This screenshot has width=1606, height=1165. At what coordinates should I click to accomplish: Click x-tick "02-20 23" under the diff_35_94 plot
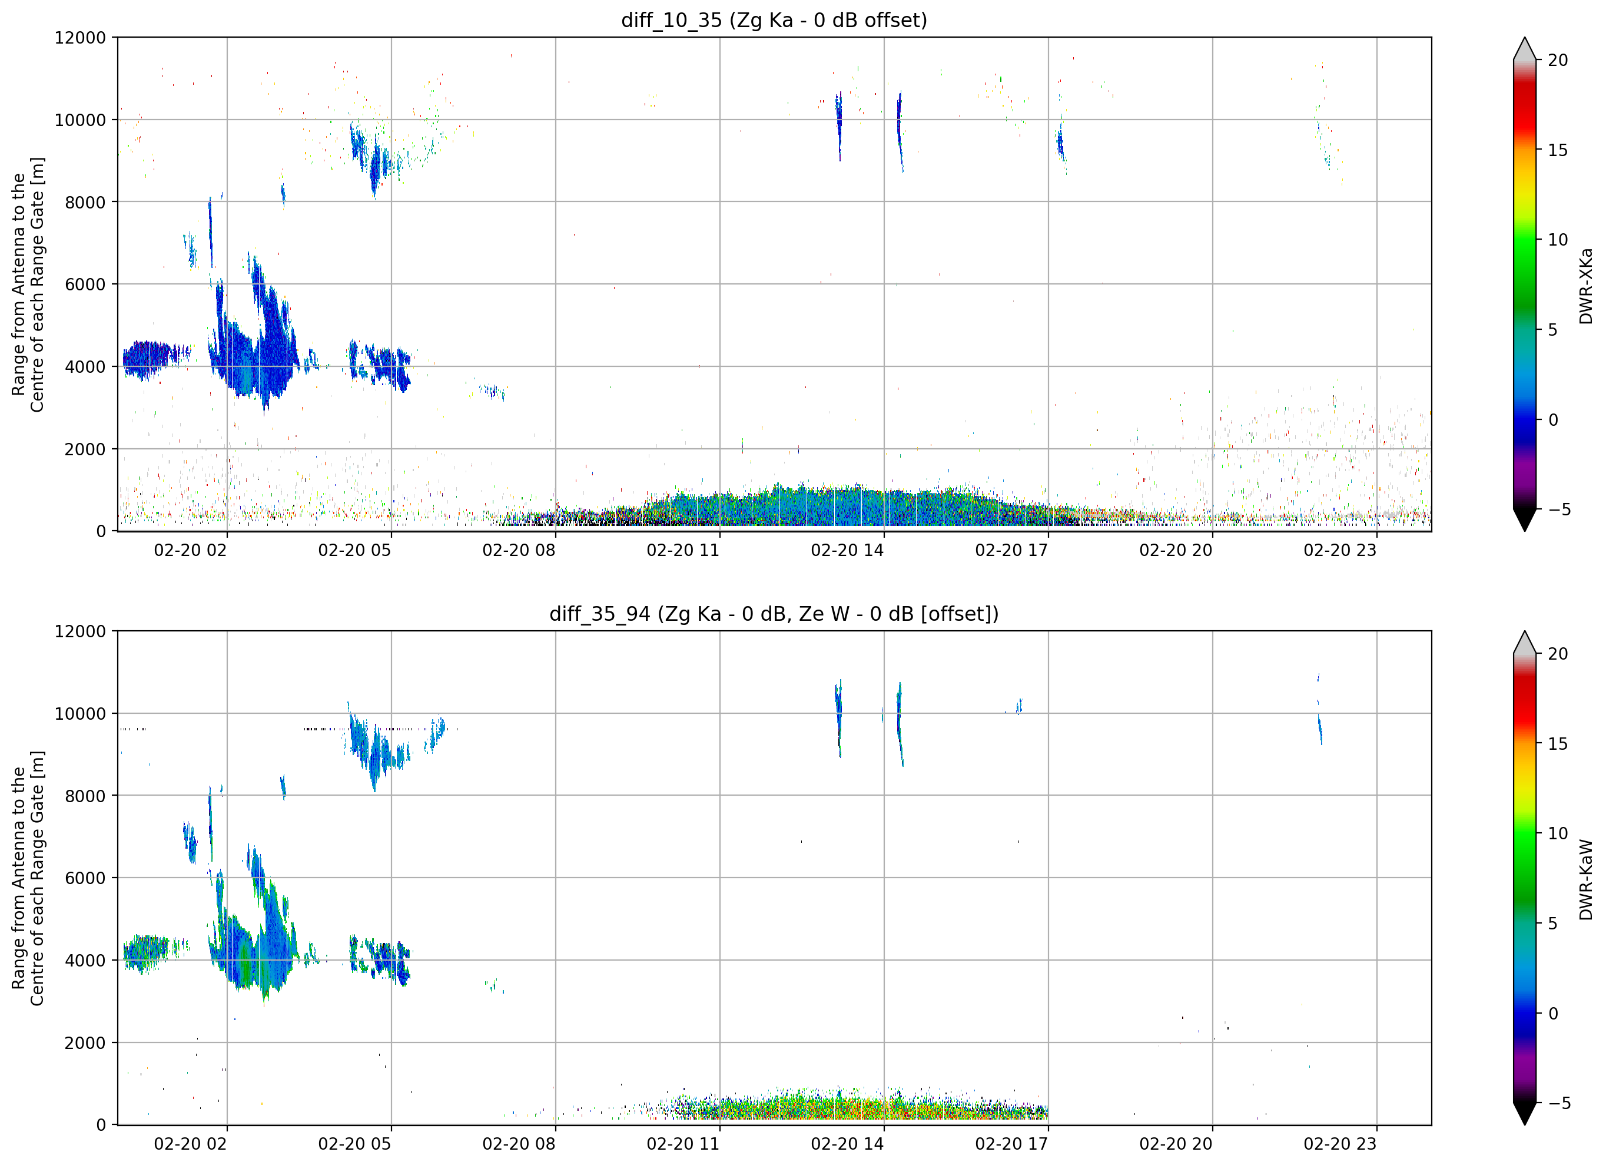click(1340, 1144)
